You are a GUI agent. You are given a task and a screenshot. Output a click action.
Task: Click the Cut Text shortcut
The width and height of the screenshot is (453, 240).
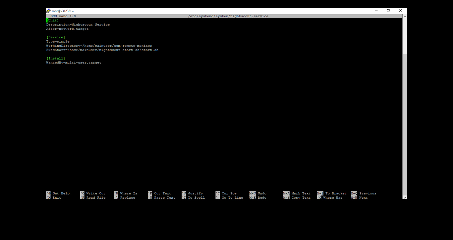(159, 193)
